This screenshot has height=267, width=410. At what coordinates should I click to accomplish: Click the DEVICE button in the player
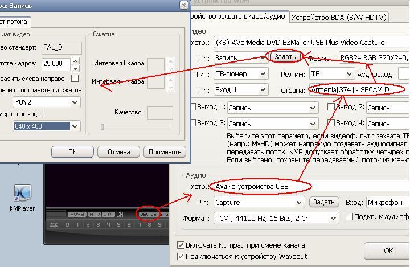coord(148,214)
